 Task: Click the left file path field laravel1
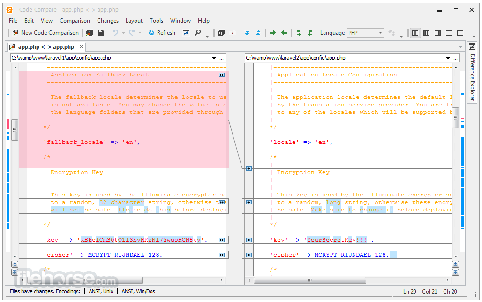coord(110,58)
